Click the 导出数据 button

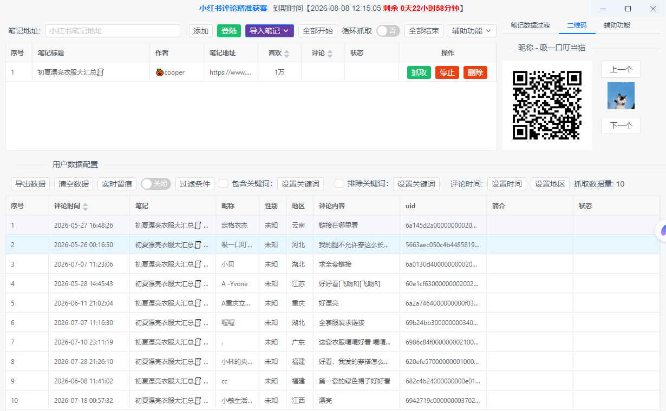(x=30, y=184)
